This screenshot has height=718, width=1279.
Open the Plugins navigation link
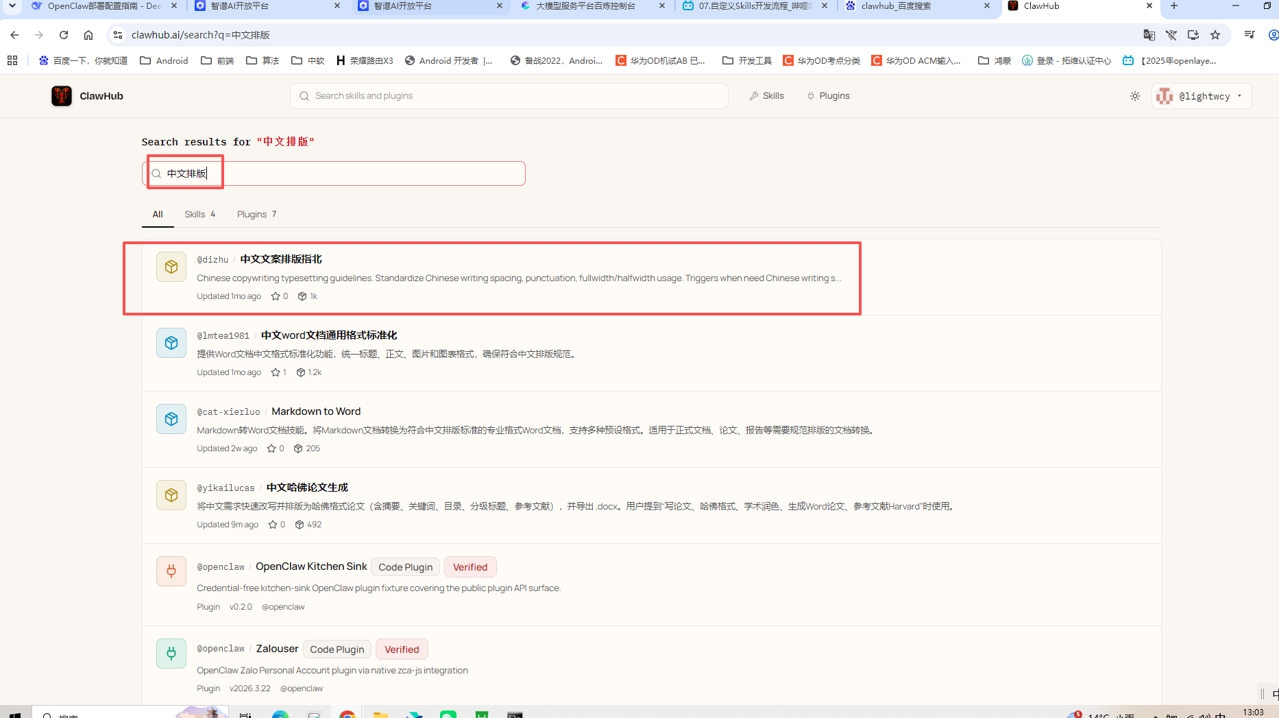828,96
